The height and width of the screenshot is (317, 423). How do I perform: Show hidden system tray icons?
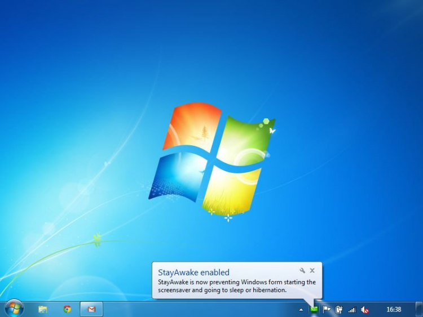(x=301, y=310)
